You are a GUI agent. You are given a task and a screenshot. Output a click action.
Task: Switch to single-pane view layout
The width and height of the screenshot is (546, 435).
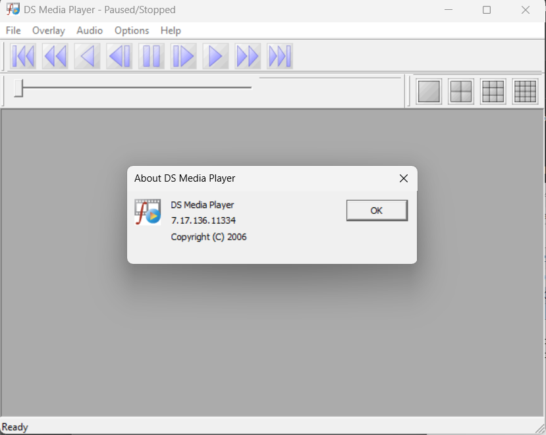tap(429, 91)
